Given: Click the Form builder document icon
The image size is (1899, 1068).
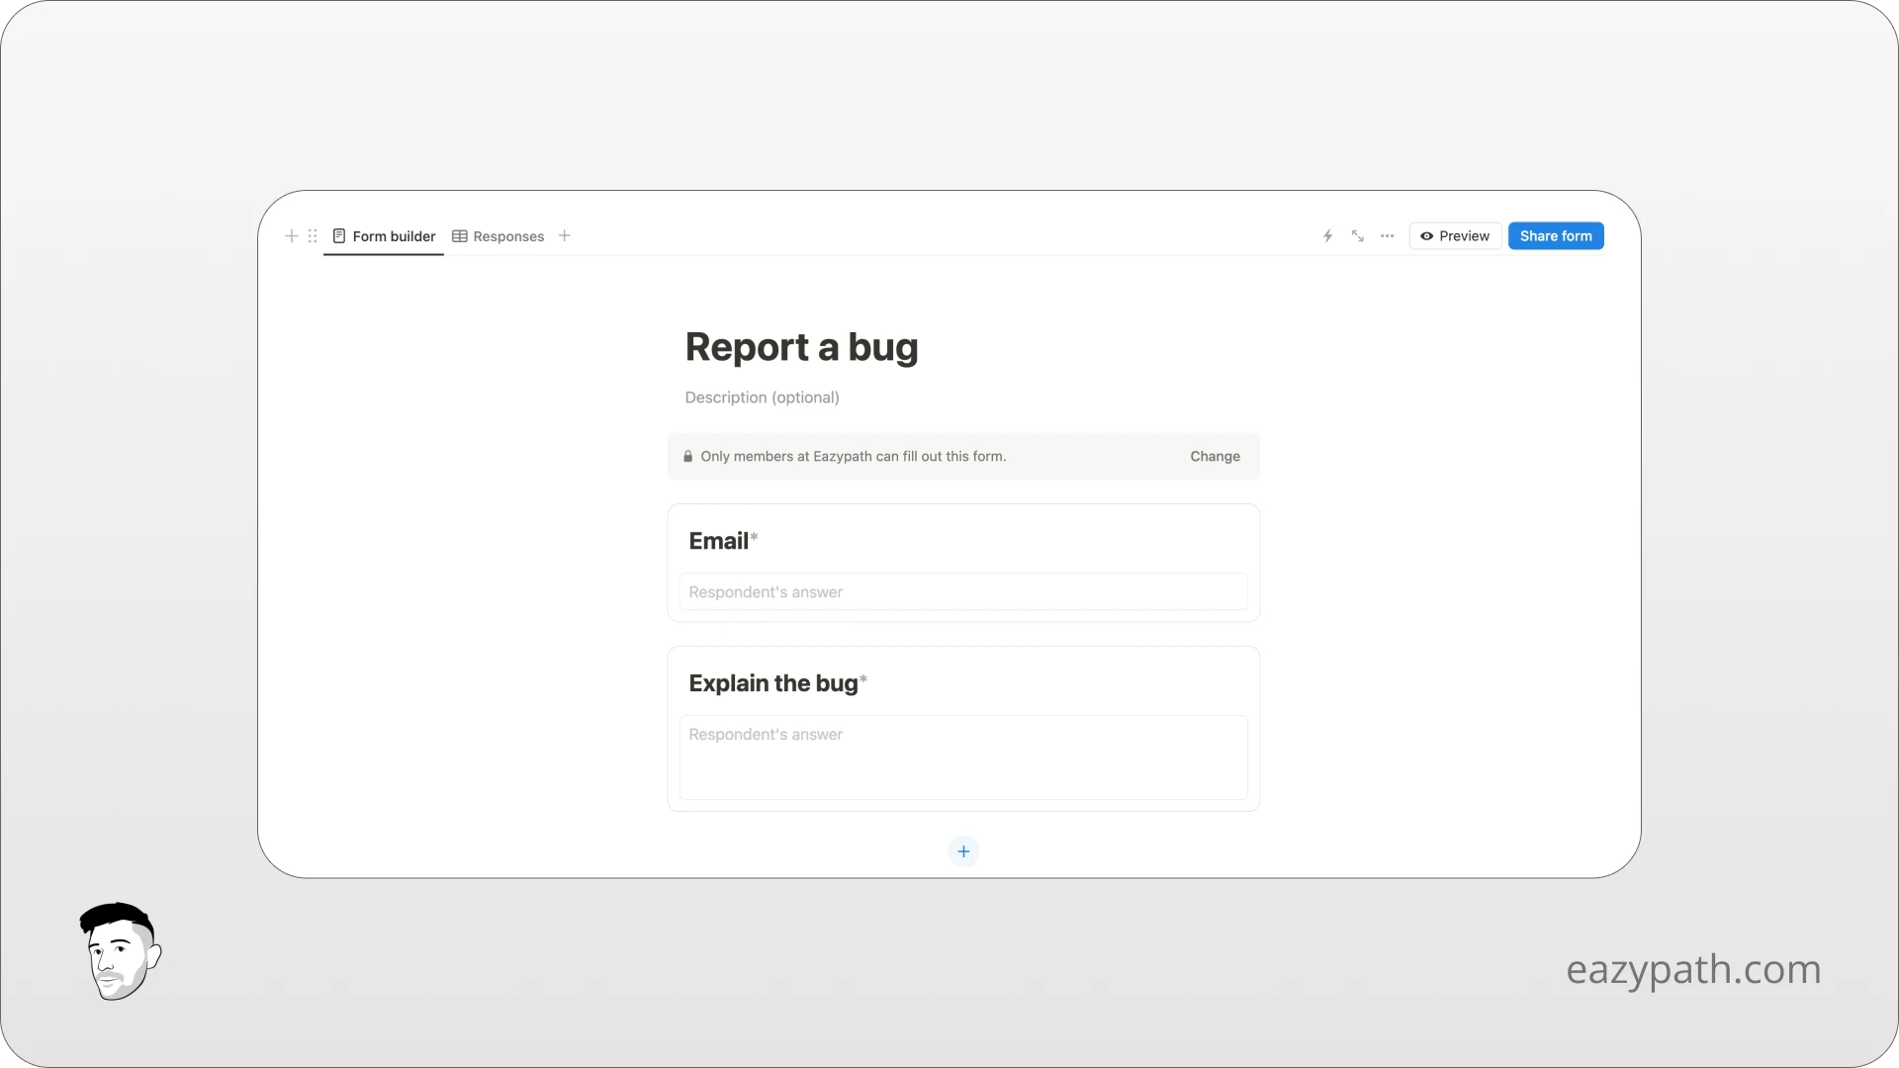Looking at the screenshot, I should point(339,235).
